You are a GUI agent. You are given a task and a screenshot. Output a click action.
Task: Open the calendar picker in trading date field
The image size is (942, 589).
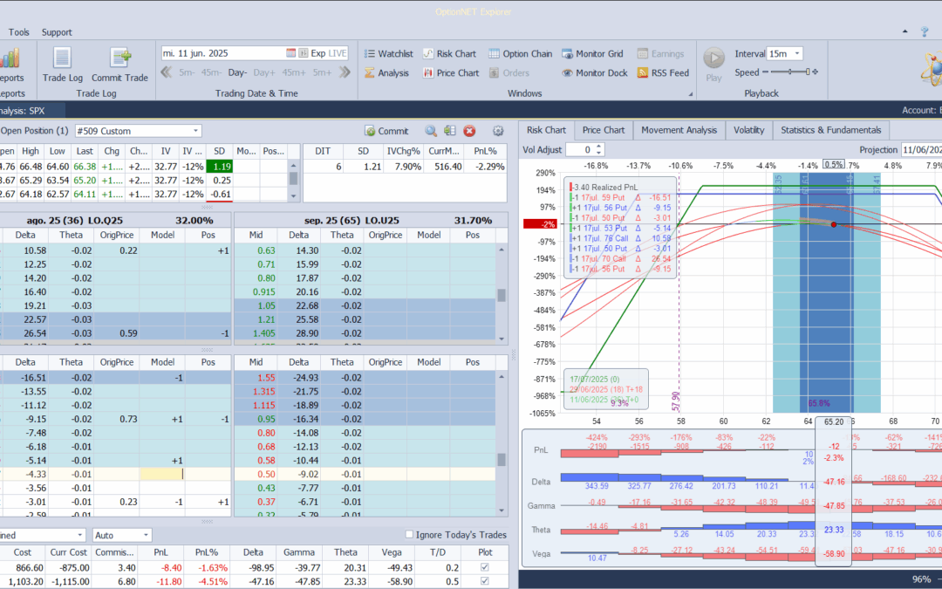point(290,53)
